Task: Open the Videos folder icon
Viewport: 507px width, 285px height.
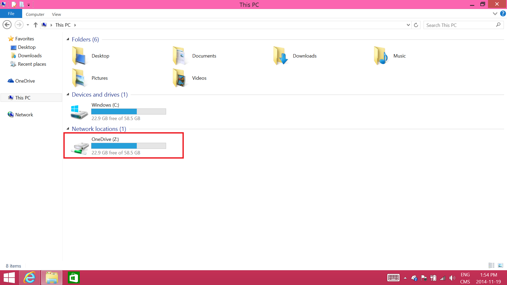Action: [x=179, y=78]
